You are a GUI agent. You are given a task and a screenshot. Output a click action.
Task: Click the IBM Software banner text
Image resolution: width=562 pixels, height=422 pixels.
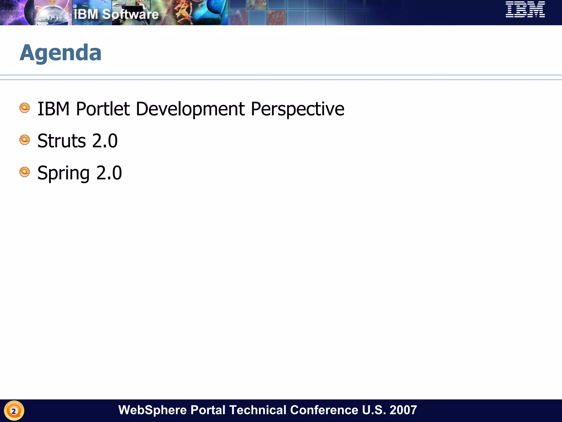point(116,14)
